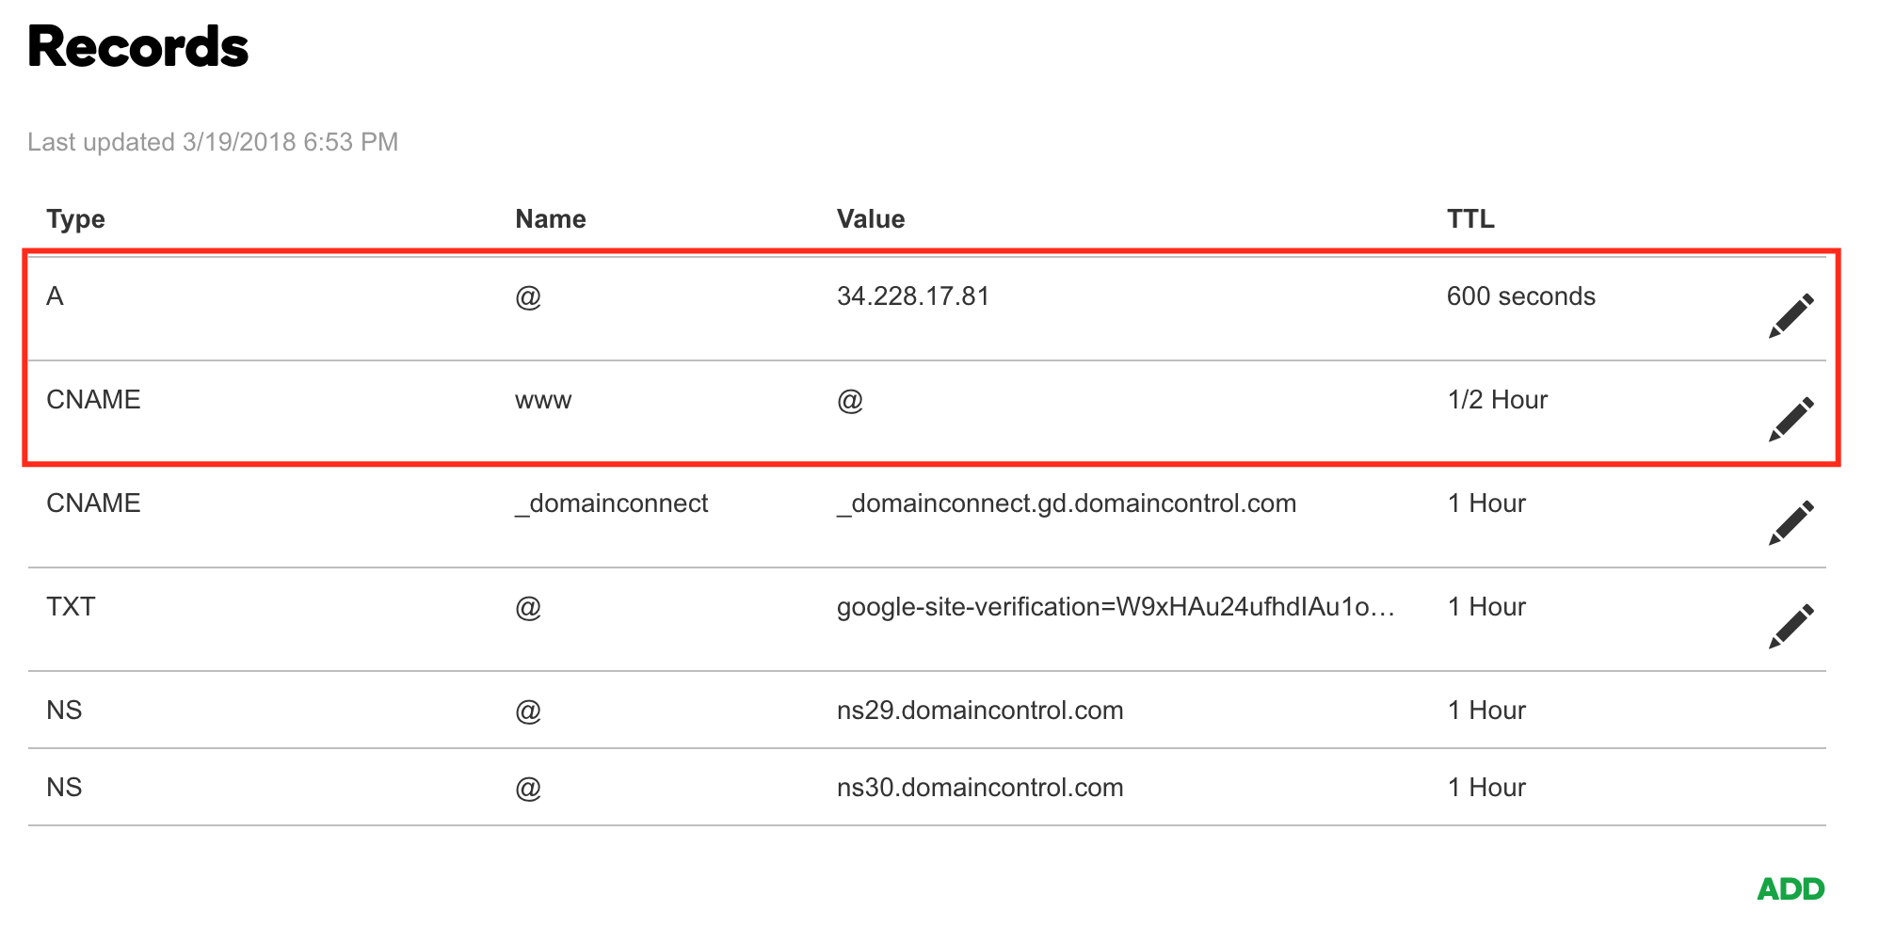Select the _domainconnect.gd.domaincontrol.com value
Screen dimensions: 1879x943
point(1067,504)
